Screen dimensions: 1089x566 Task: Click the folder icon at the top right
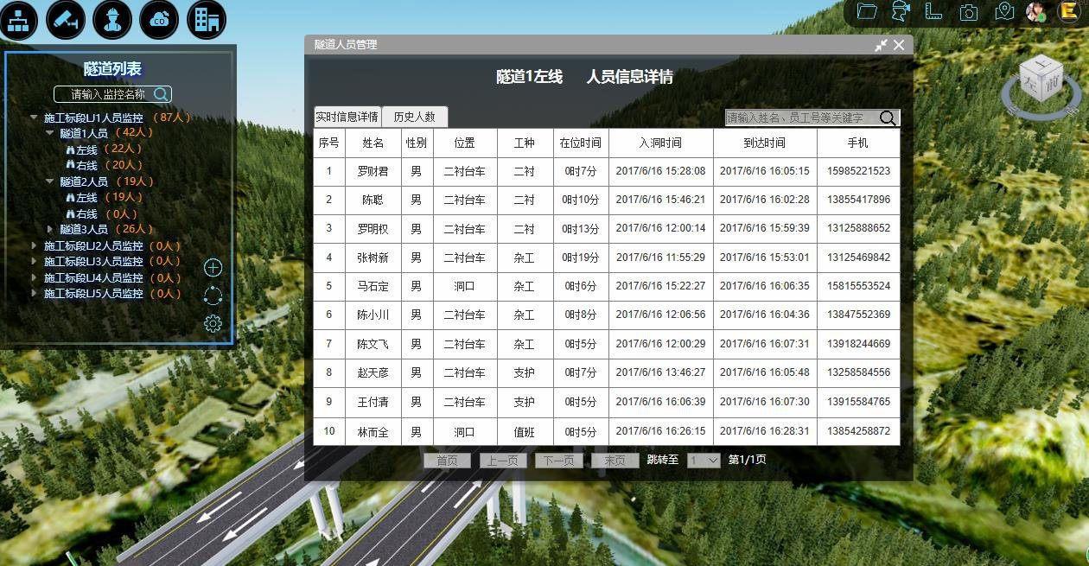pos(867,11)
